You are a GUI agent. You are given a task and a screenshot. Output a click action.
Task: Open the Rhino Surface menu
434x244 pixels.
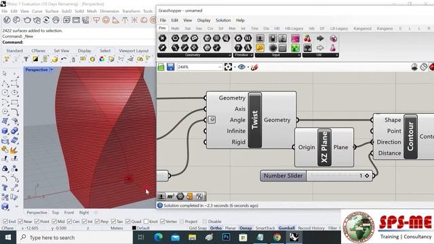(52, 11)
